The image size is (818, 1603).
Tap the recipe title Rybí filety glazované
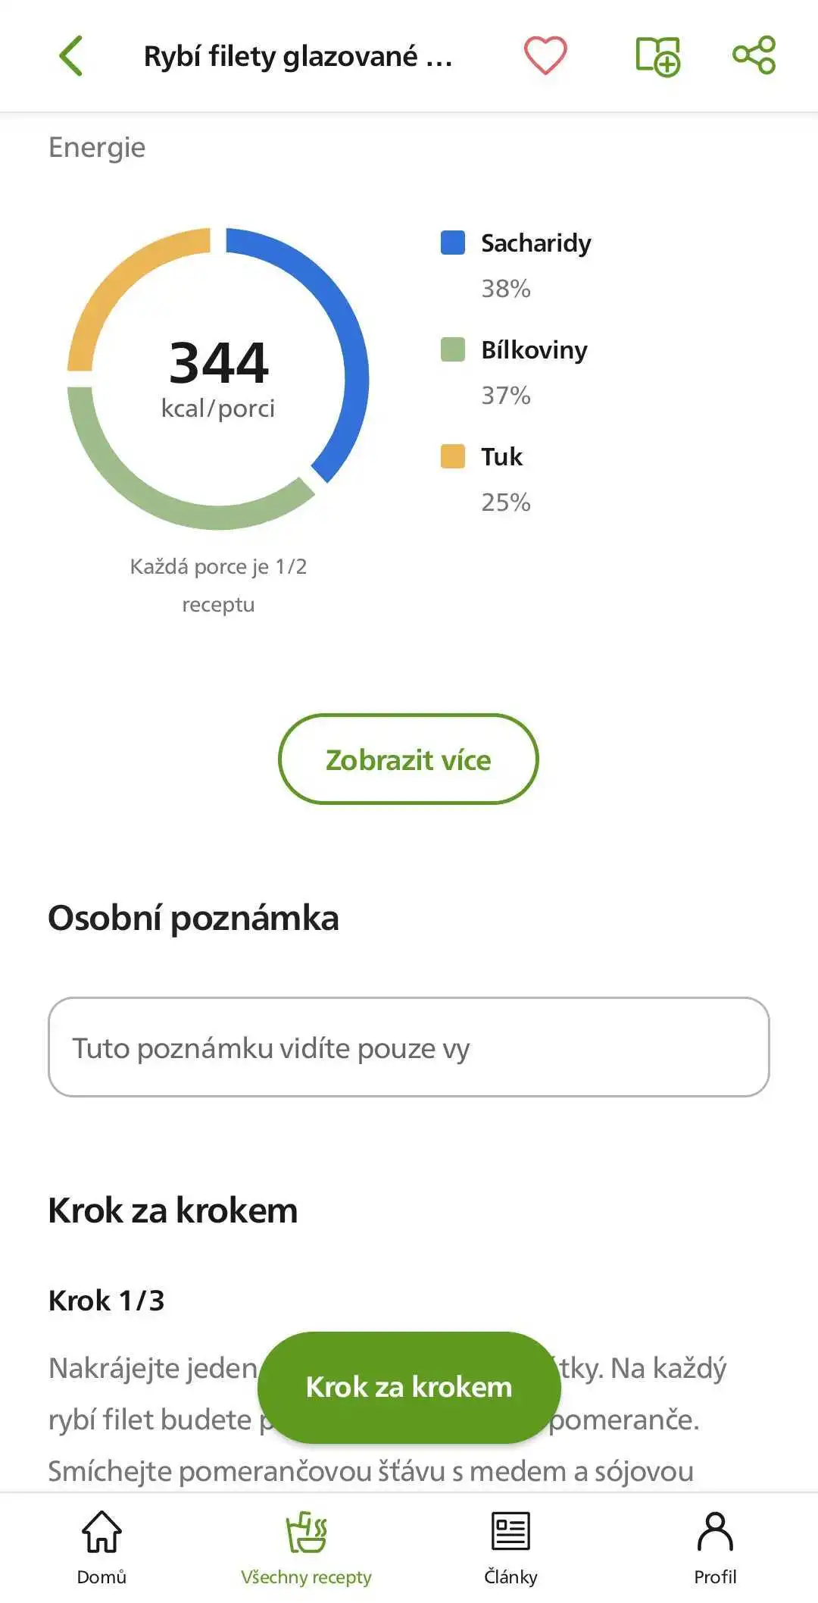[x=298, y=56]
